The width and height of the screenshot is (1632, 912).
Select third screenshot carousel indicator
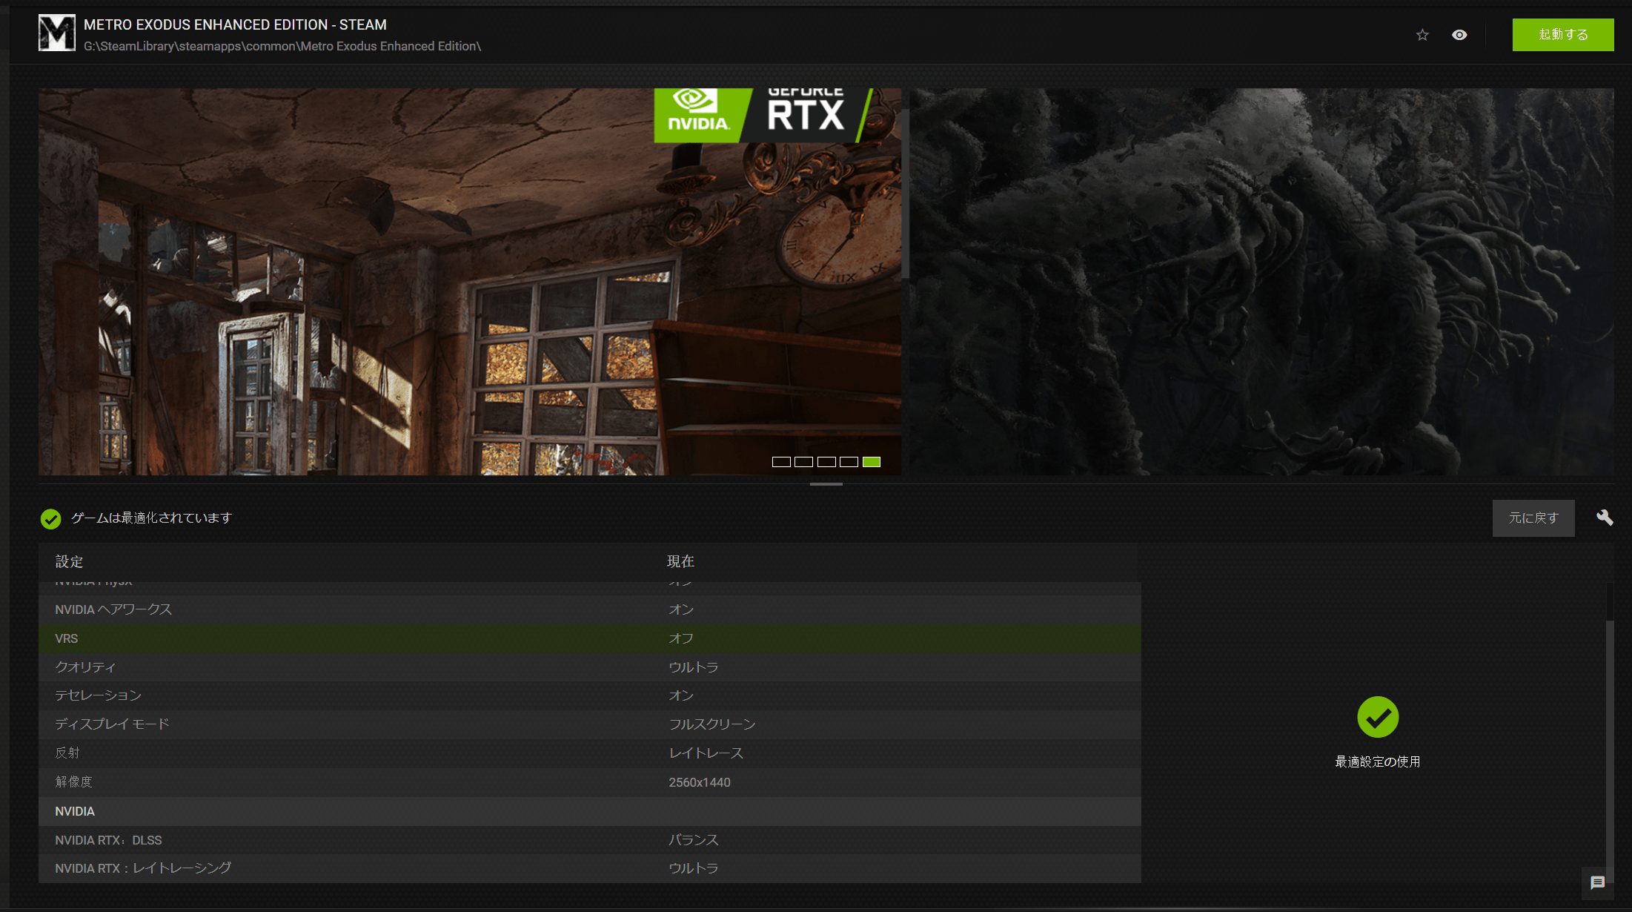(x=826, y=462)
